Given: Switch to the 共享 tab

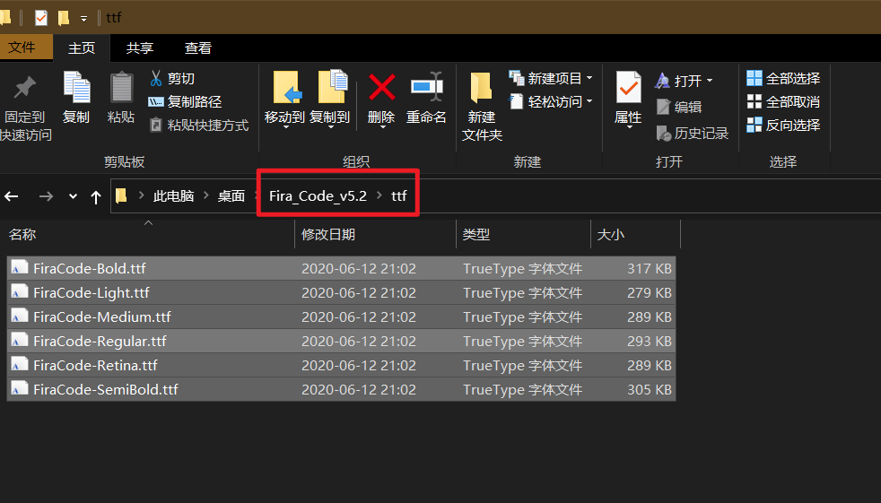Looking at the screenshot, I should click(140, 48).
